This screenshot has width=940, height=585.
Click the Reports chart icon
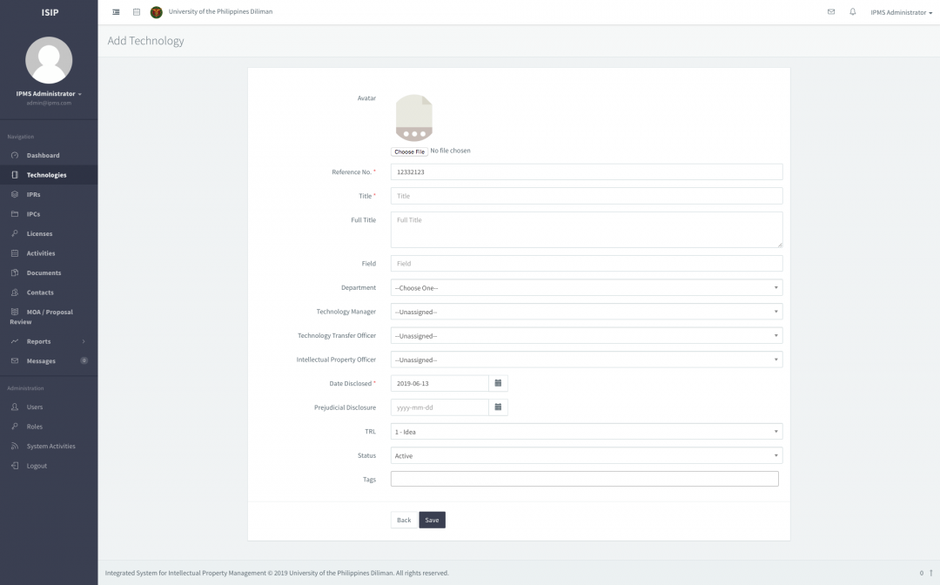click(x=15, y=341)
